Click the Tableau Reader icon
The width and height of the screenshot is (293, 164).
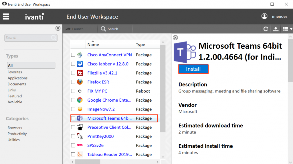point(80,154)
